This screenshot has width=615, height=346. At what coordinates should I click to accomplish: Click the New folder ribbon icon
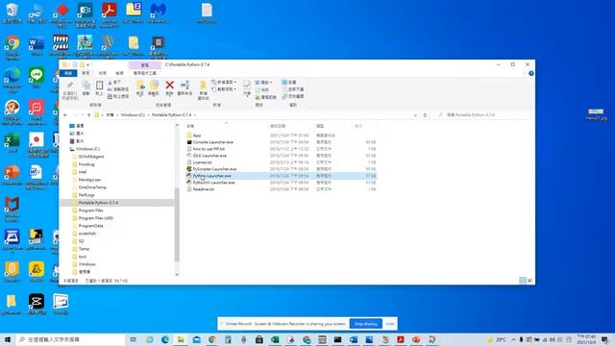pyautogui.click(x=203, y=86)
